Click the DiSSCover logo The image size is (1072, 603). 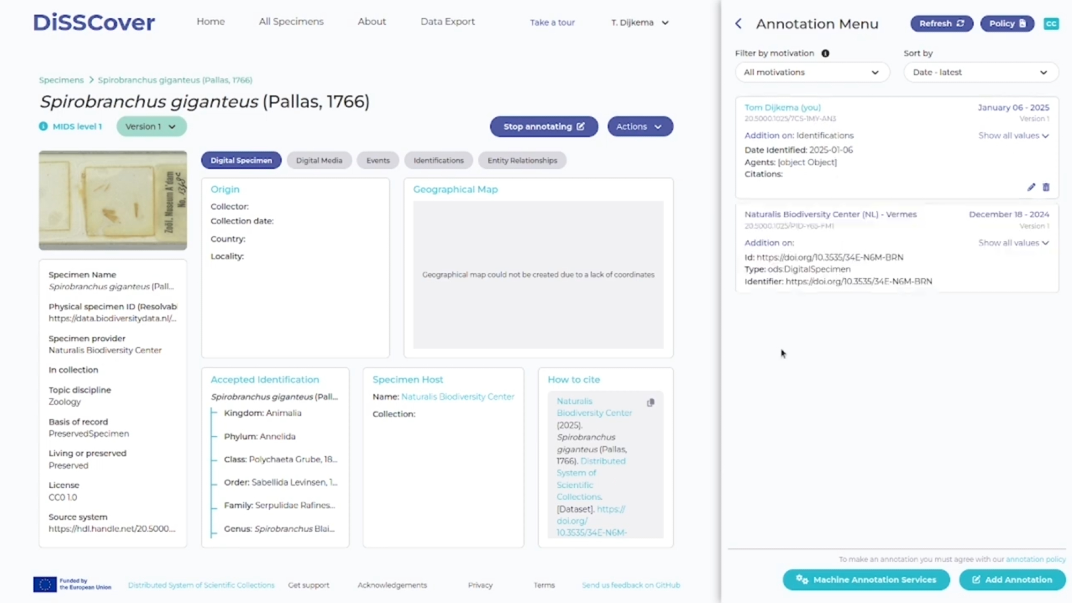(94, 23)
